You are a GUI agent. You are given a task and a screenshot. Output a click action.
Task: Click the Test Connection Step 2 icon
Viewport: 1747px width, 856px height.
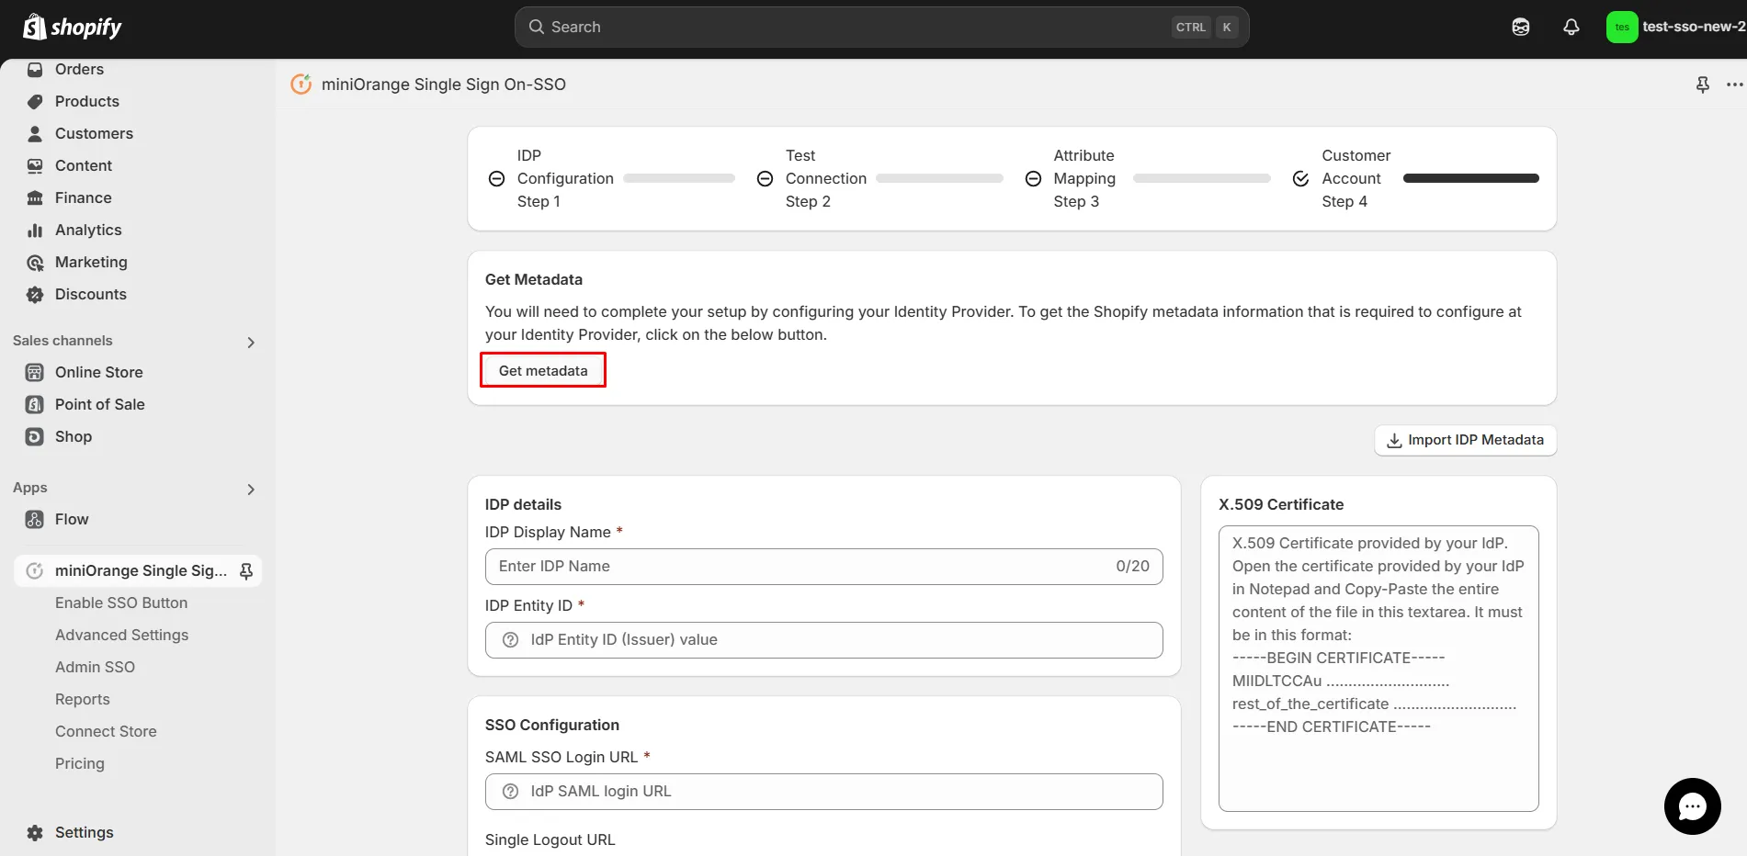point(765,179)
